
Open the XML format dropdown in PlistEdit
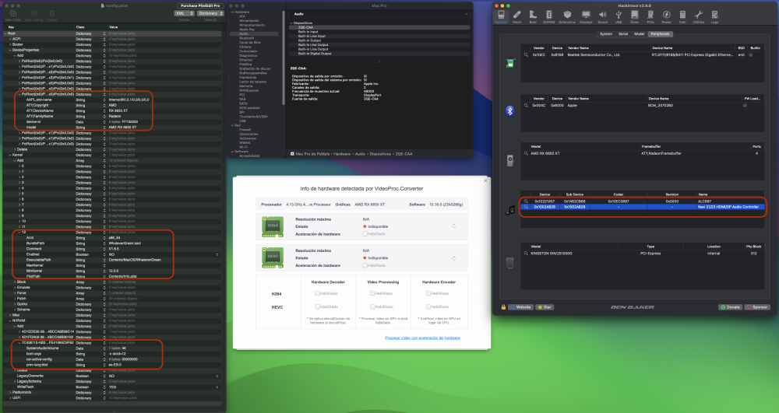click(184, 13)
